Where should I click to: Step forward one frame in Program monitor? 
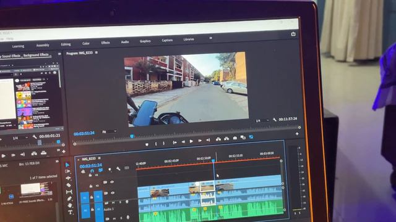coord(200,141)
